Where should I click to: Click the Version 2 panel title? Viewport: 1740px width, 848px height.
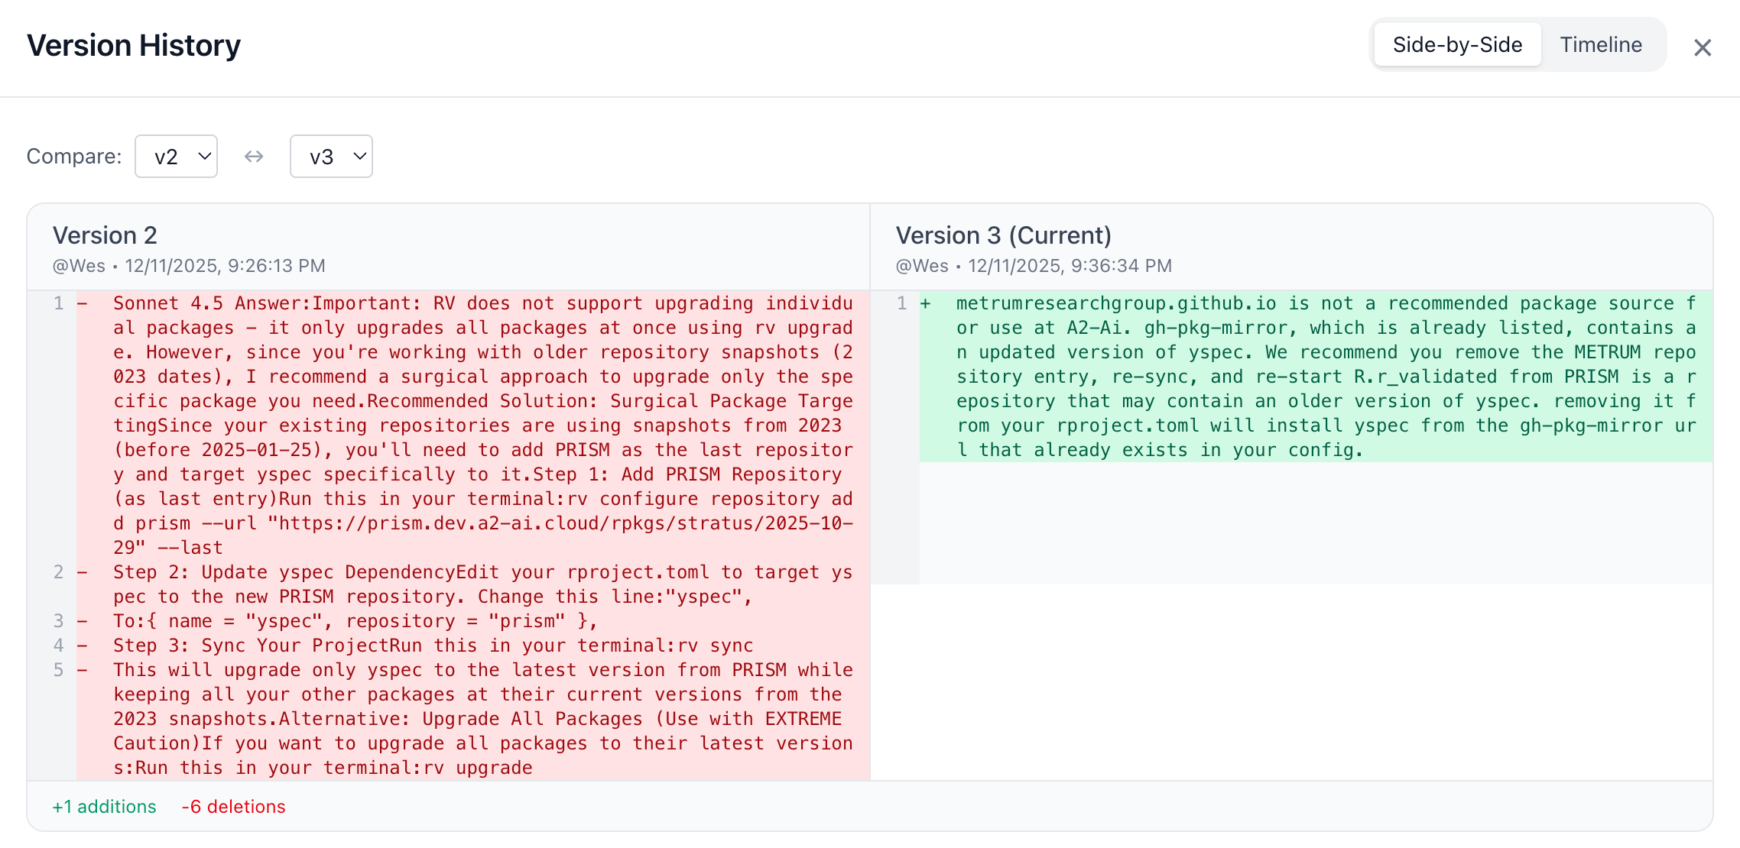coord(105,235)
